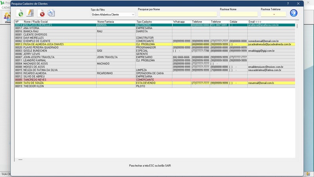This screenshot has width=314, height=177.
Task: Select the MACHADO DE ASSIS name cell
Action: click(60, 64)
